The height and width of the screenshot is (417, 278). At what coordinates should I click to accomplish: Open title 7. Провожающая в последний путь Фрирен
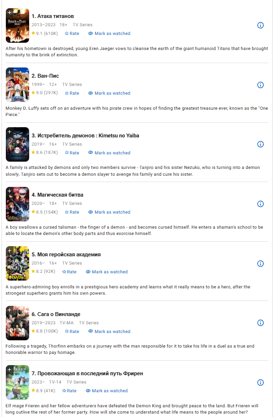tap(87, 373)
